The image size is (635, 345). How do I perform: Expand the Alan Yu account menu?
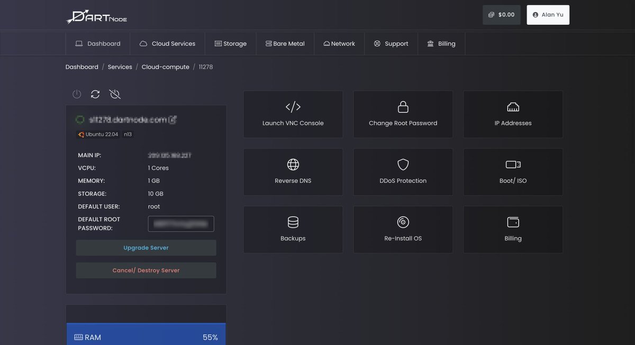(548, 15)
